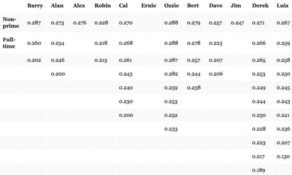292x175 pixels.
Task: Select the Non-prime row label
Action: click(x=11, y=22)
